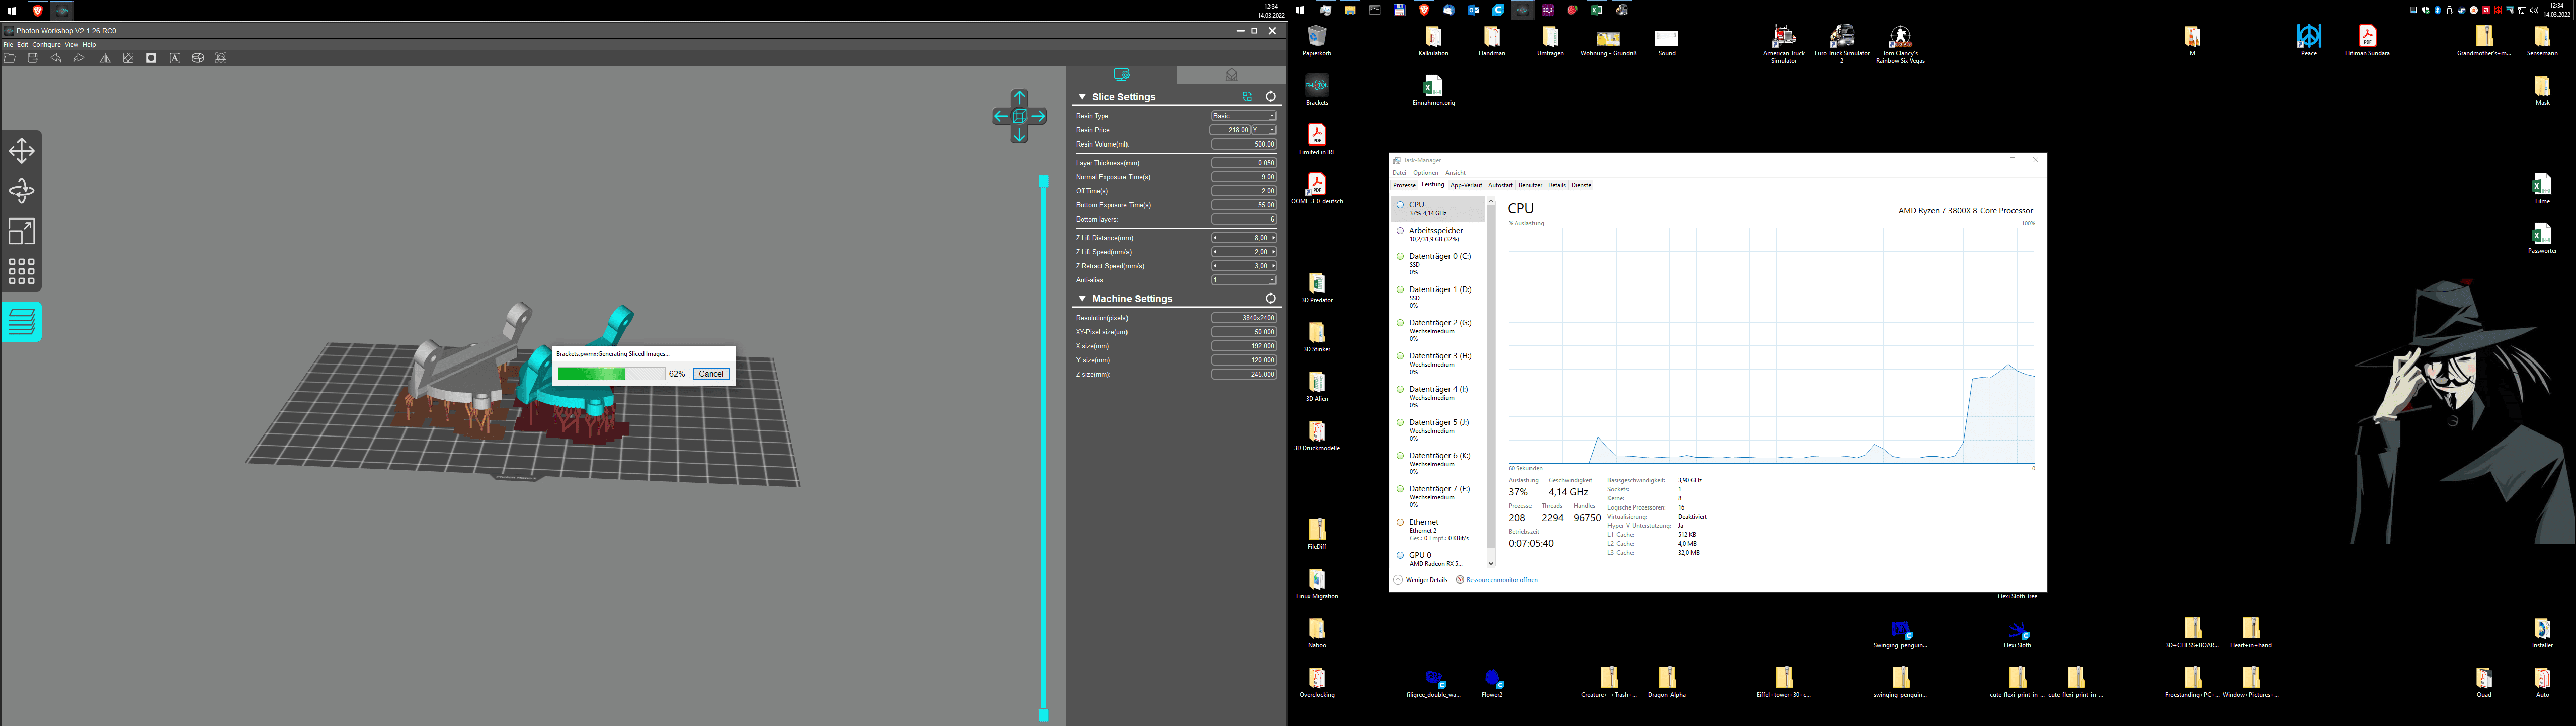Click the Ressourcenmonitor öffnen link
This screenshot has width=2576, height=726.
[x=1501, y=580]
